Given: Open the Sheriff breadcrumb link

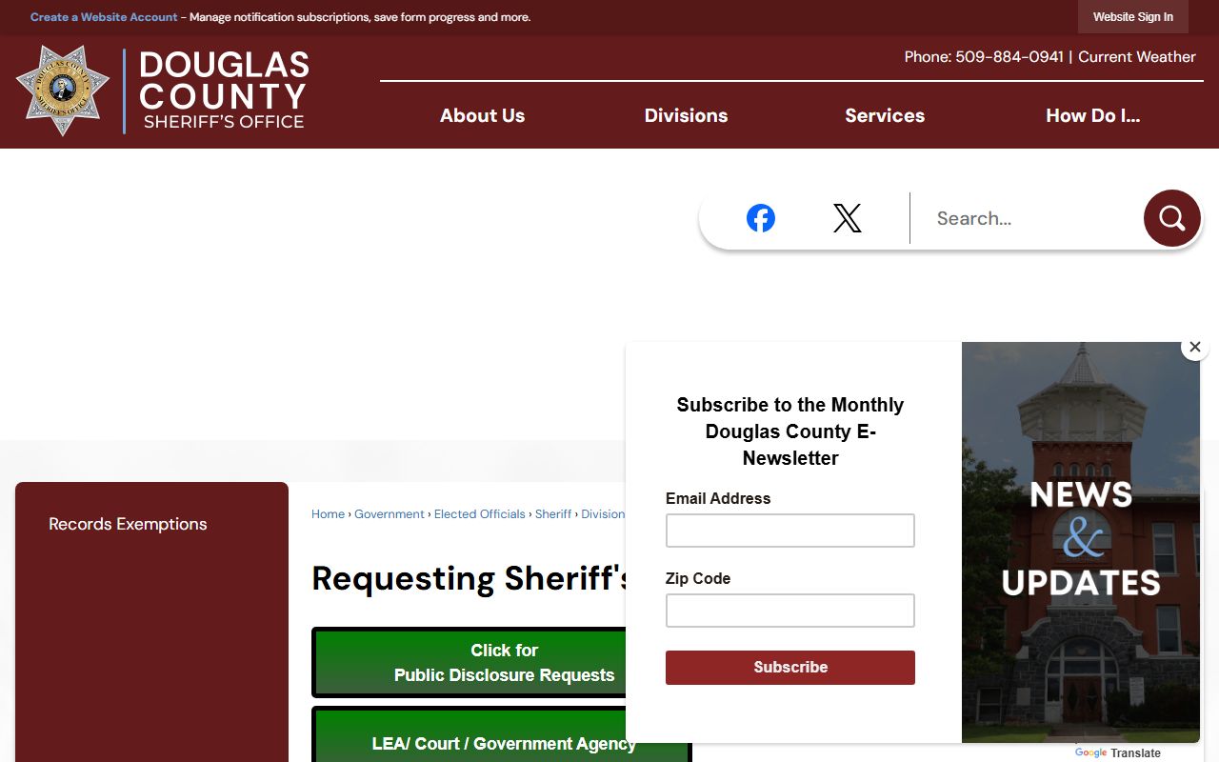Looking at the screenshot, I should (553, 514).
